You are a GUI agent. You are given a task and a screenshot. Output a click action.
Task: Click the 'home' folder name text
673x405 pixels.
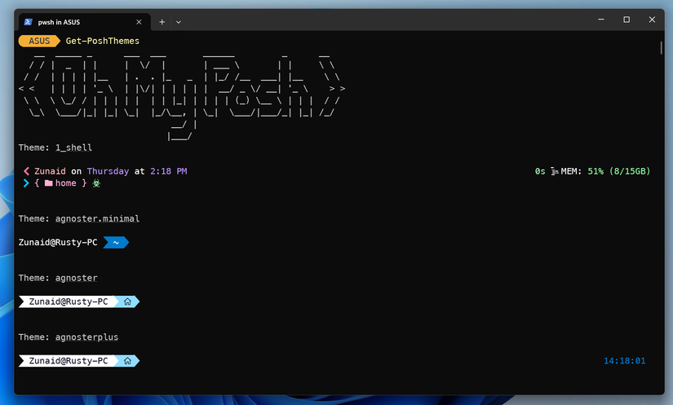pos(66,183)
